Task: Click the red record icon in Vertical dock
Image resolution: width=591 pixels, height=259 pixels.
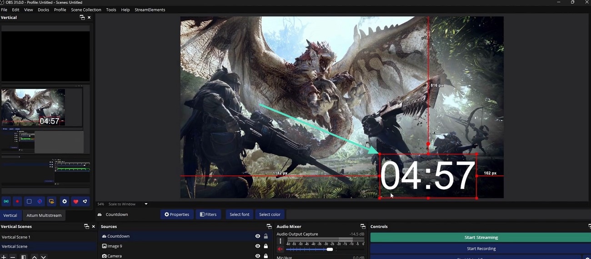Action: click(17, 201)
